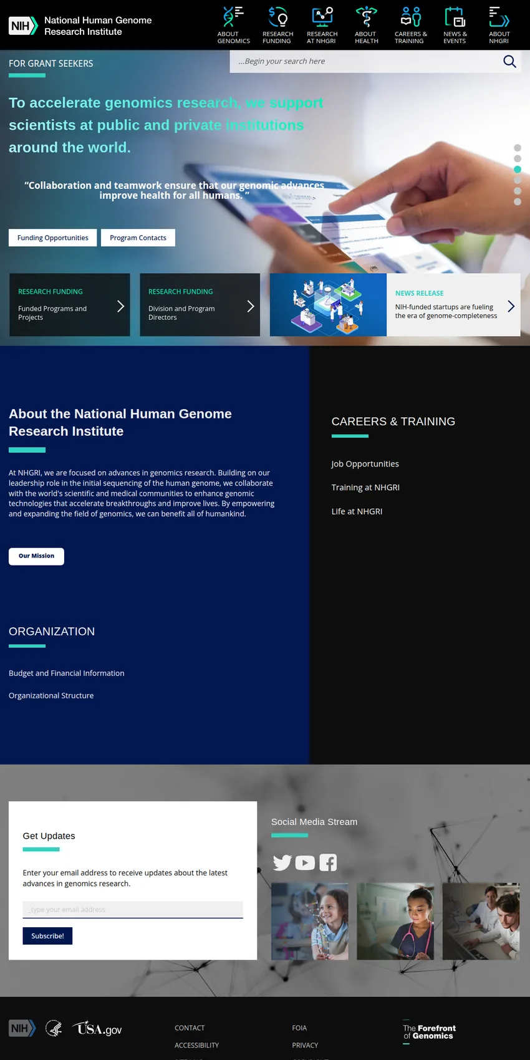Select the first carousel slide dot
The width and height of the screenshot is (530, 1060).
518,148
